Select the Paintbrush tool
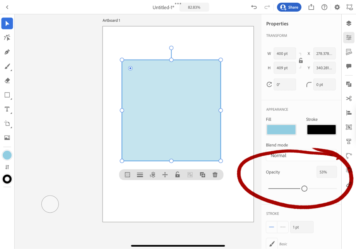Image resolution: width=356 pixels, height=249 pixels. pyautogui.click(x=7, y=66)
